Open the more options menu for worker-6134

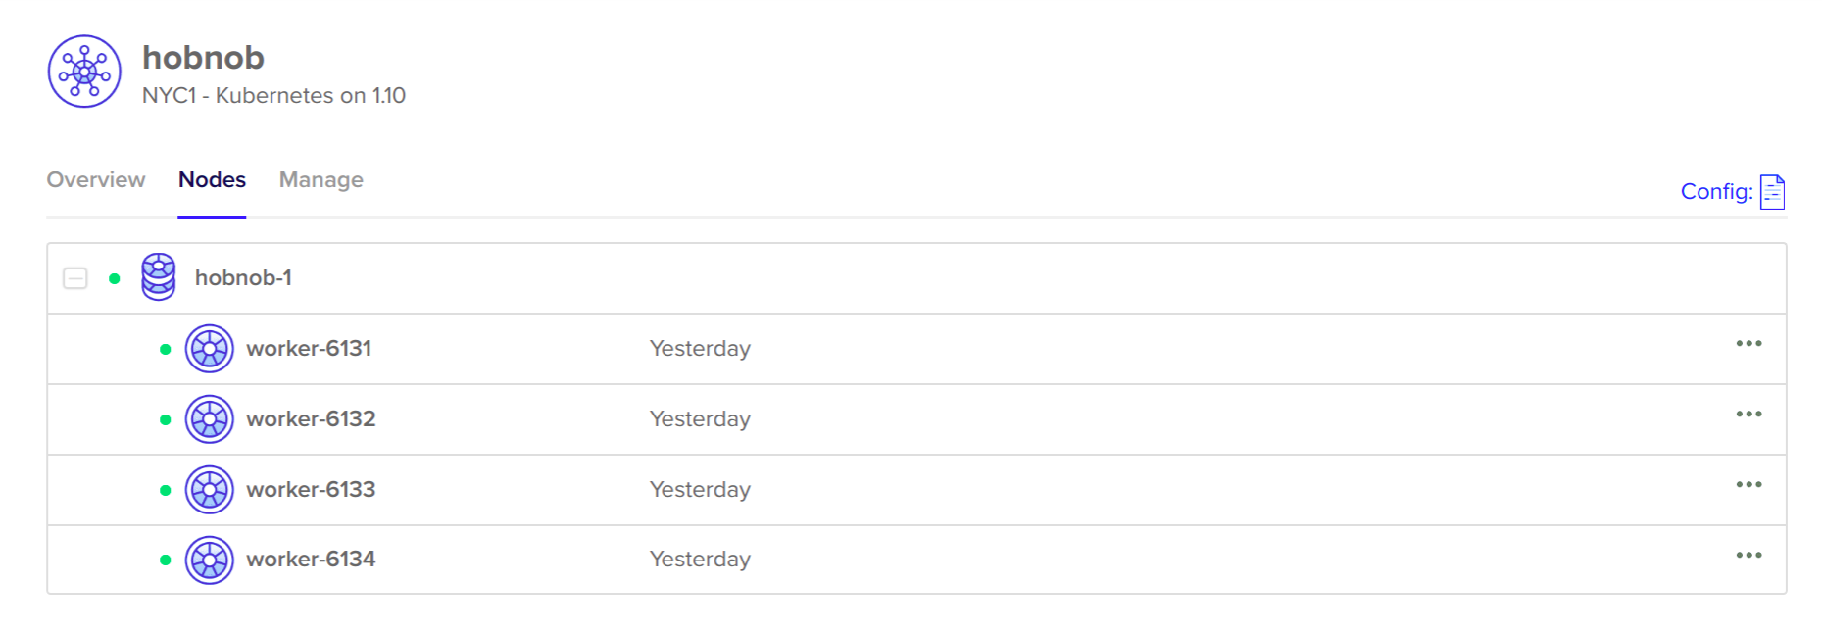coord(1748,556)
